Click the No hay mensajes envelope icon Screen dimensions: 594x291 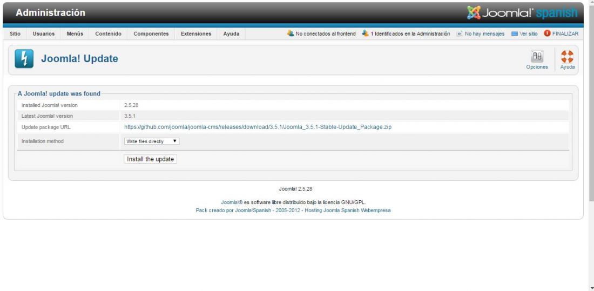(x=460, y=33)
